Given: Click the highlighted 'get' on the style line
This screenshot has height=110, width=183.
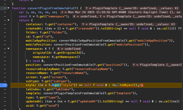Looking at the screenshot, I should click(x=57, y=85).
